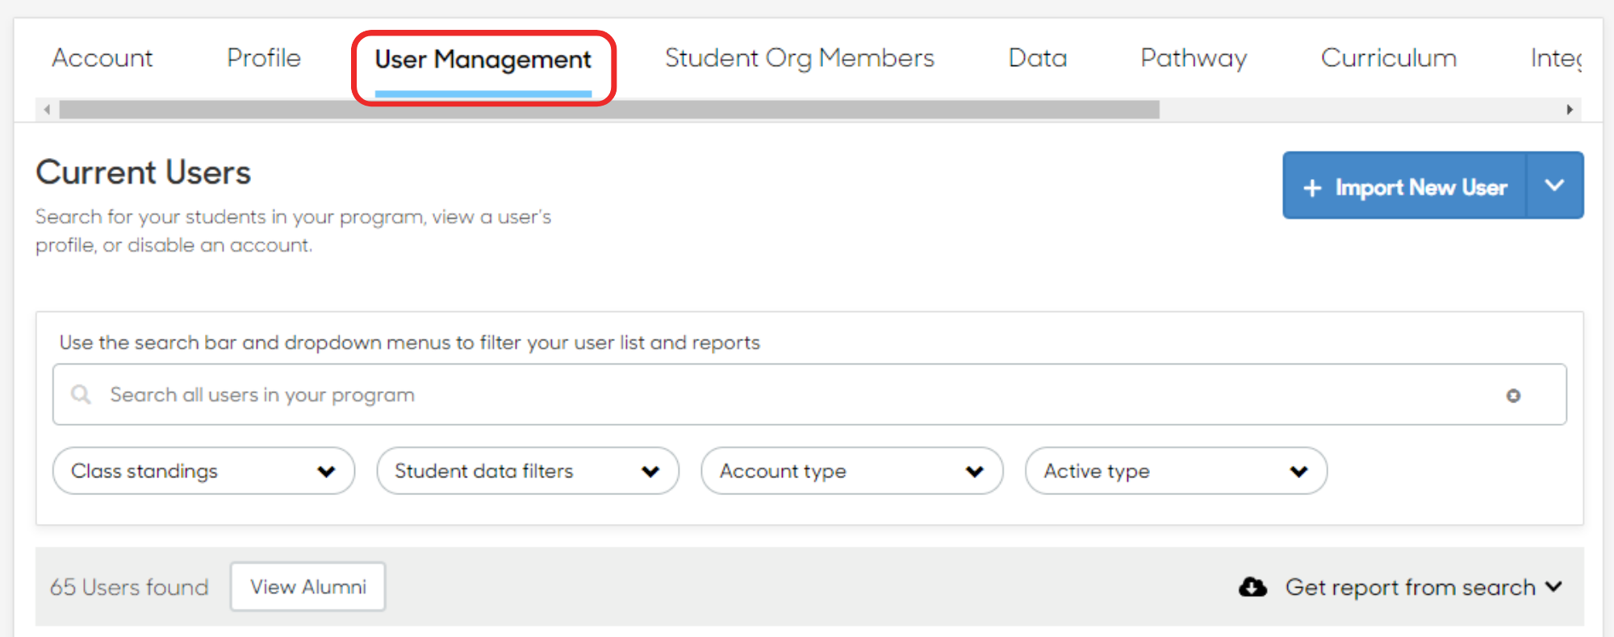This screenshot has height=637, width=1614.
Task: Open the Profile tab
Action: 264,58
